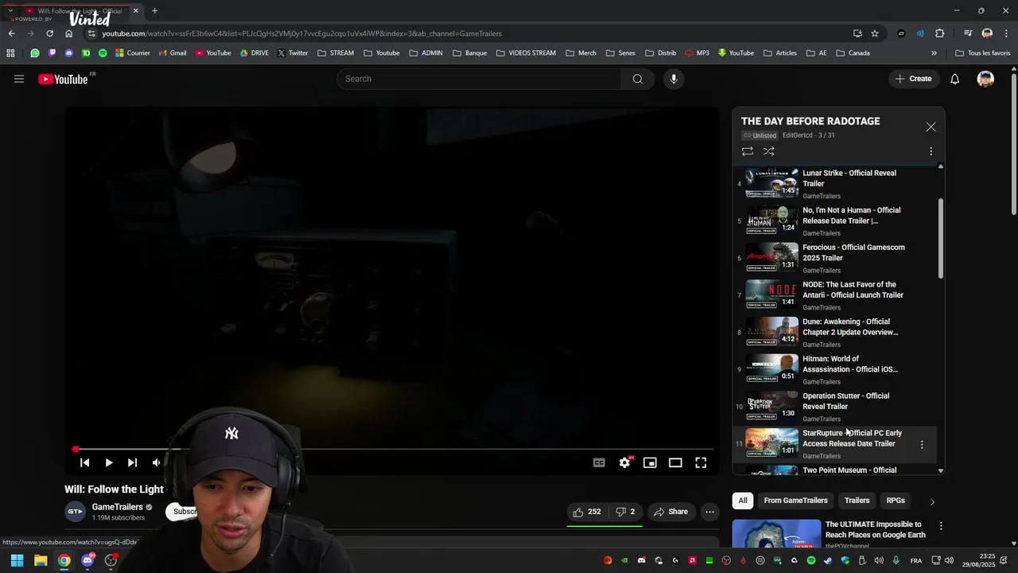Image resolution: width=1018 pixels, height=573 pixels.
Task: Click the search magnifier button
Action: tap(638, 79)
